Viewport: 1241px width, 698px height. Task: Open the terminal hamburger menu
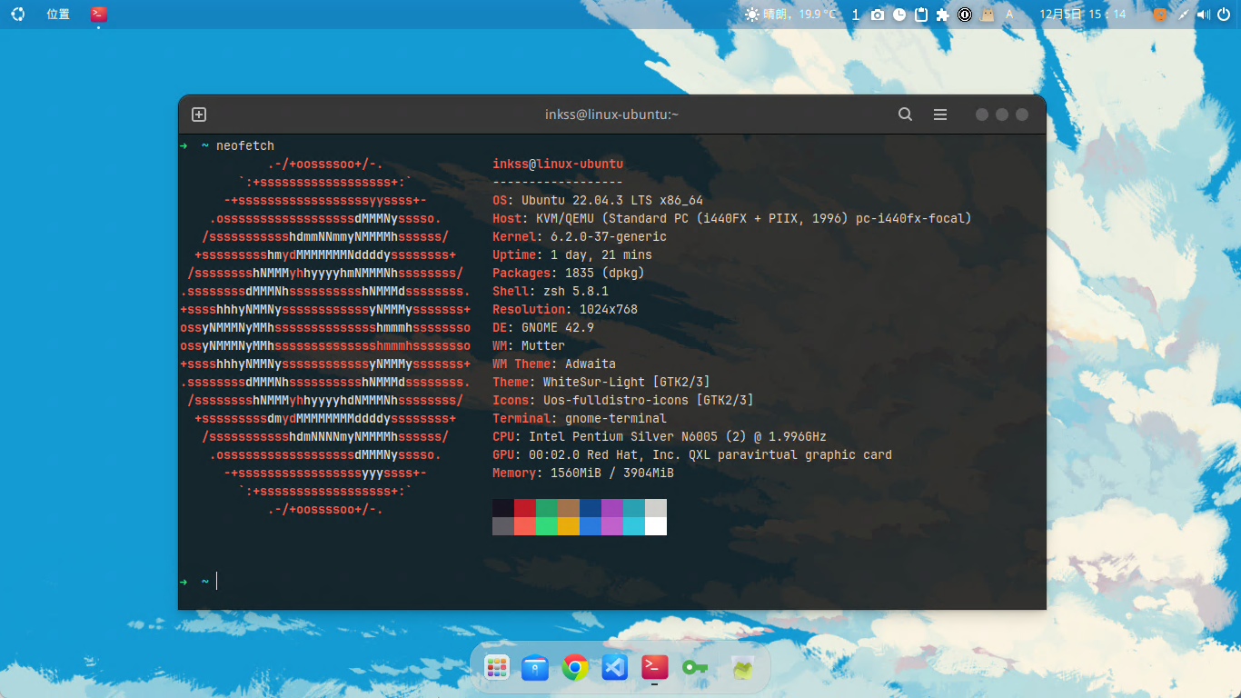pos(940,115)
